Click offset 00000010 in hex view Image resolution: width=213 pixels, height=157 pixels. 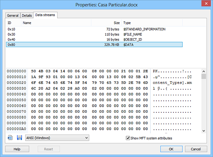(17, 77)
